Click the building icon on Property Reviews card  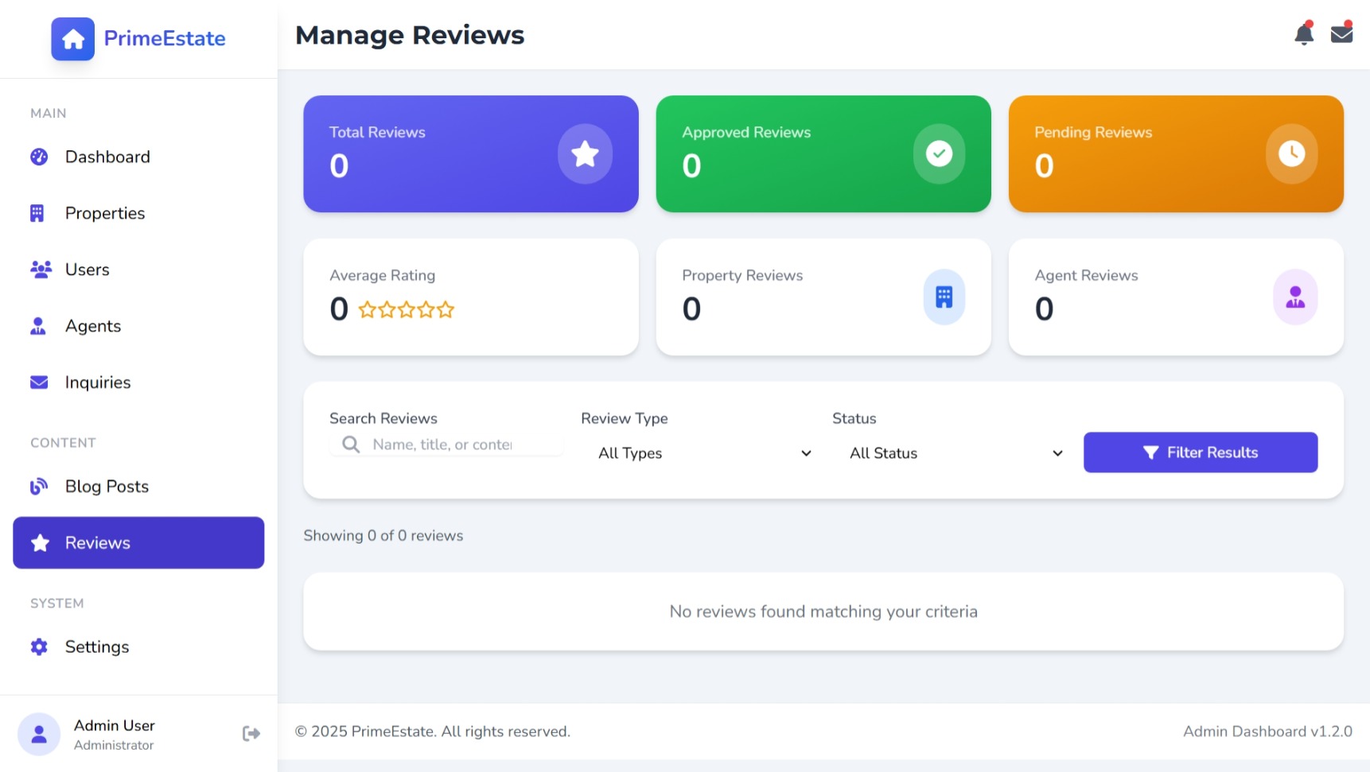click(x=944, y=297)
